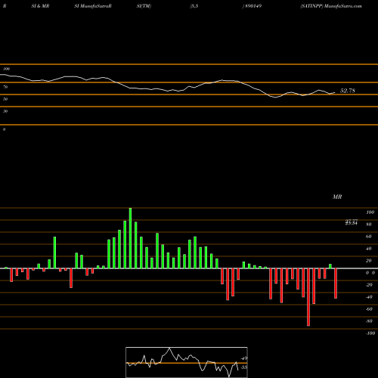Viewport: 378px width, 378px height.
Task: Click the MR axis label -20
Action: [369, 285]
